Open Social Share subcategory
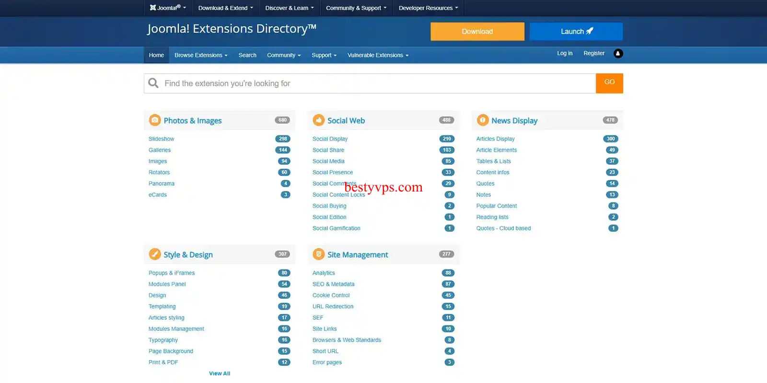 (328, 150)
